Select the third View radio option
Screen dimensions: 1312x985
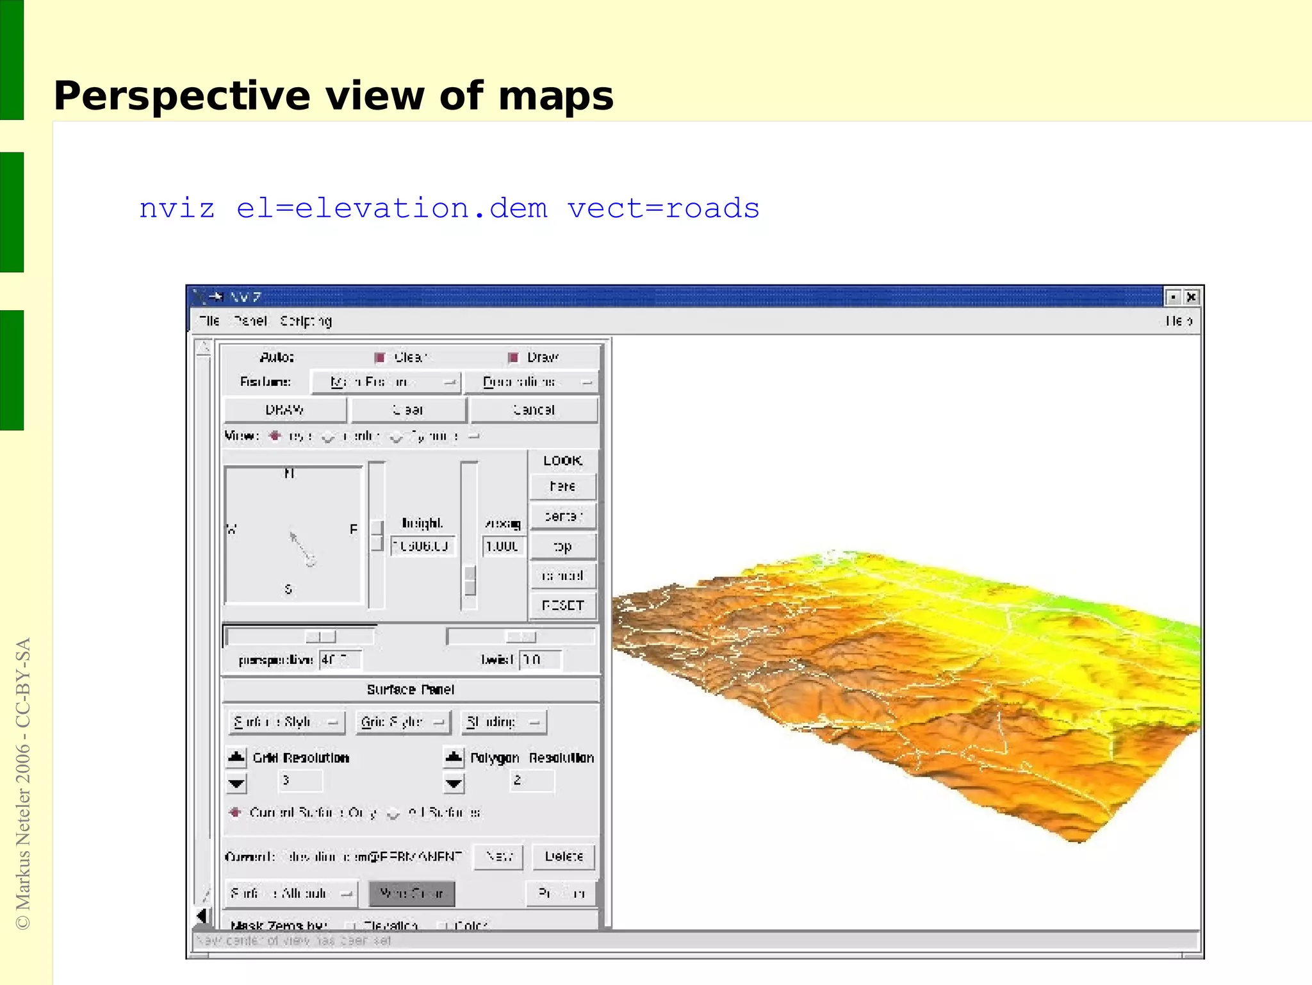pyautogui.click(x=397, y=436)
